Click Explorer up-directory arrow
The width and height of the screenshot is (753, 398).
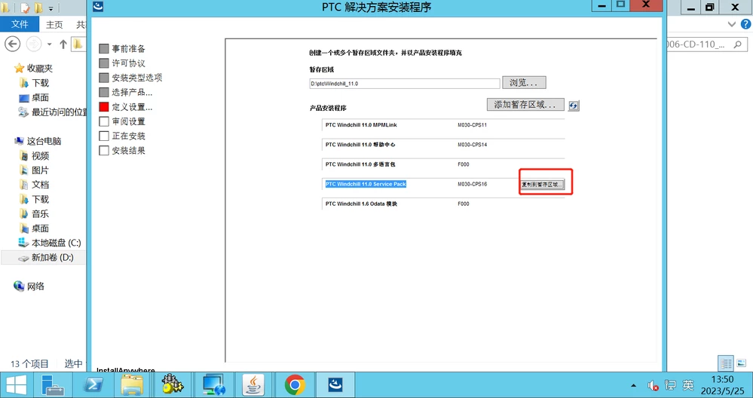(x=63, y=44)
